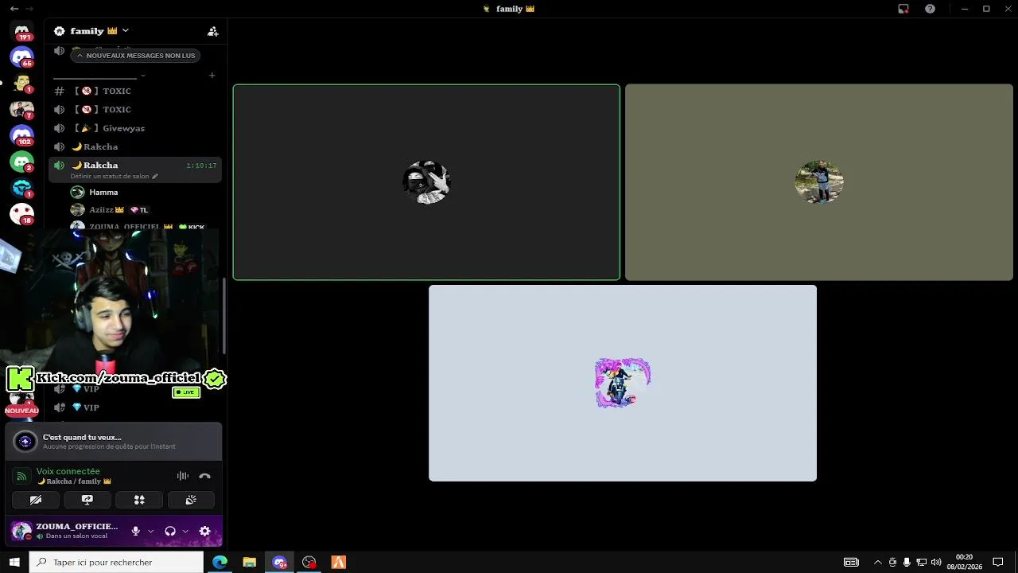This screenshot has height=573, width=1018.
Task: Open the headphones output options arrow
Action: click(x=185, y=531)
